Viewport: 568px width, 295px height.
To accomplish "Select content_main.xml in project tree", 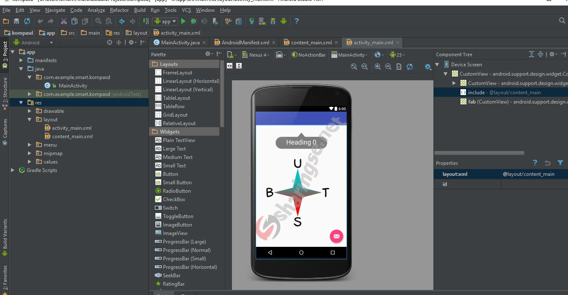I will pos(72,137).
